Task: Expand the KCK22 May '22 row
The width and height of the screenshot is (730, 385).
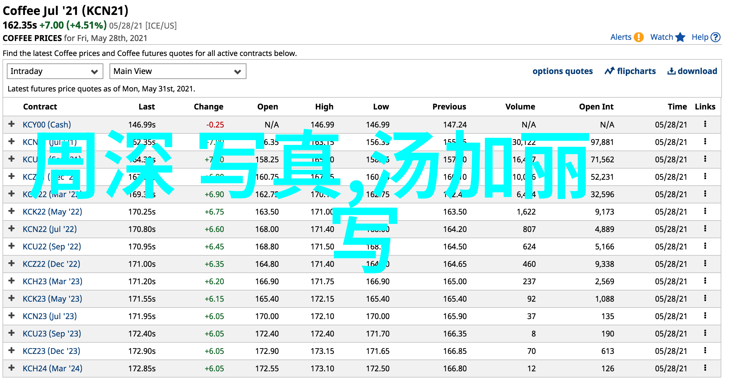Action: 12,211
